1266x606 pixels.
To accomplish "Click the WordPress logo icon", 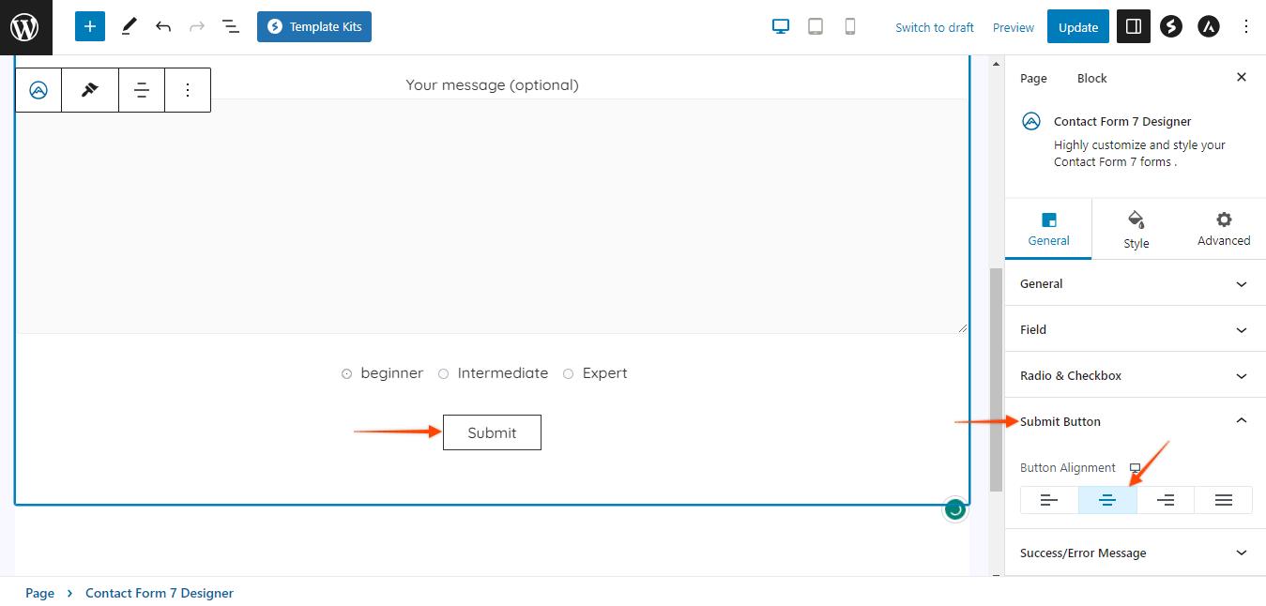I will 25,27.
